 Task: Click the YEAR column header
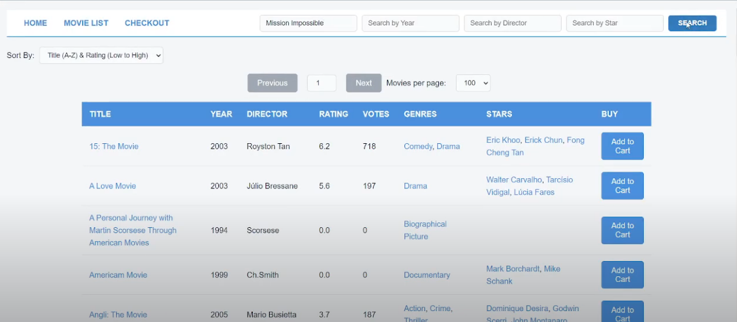(221, 114)
